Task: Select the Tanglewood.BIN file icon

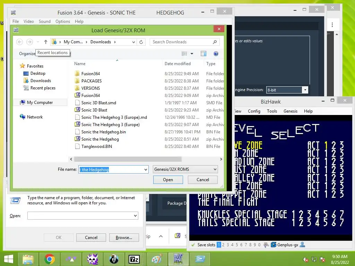Action: click(77, 147)
